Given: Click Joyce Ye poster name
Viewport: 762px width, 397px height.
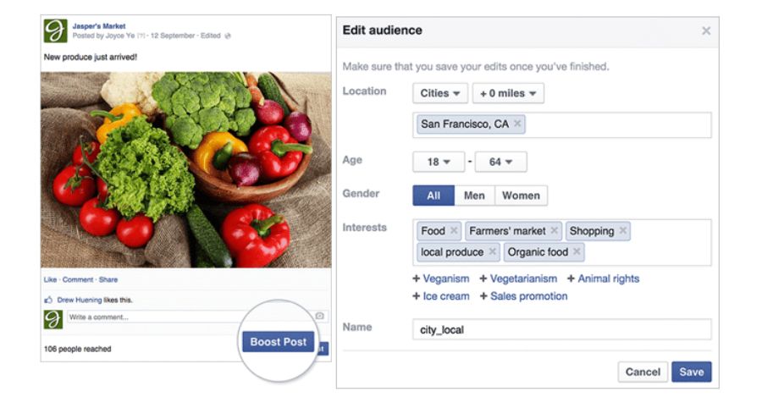Looking at the screenshot, I should pos(120,36).
